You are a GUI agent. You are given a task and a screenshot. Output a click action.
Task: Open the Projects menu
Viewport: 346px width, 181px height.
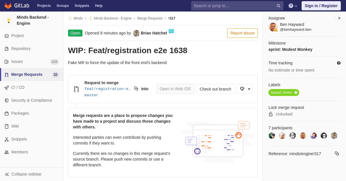click(44, 6)
